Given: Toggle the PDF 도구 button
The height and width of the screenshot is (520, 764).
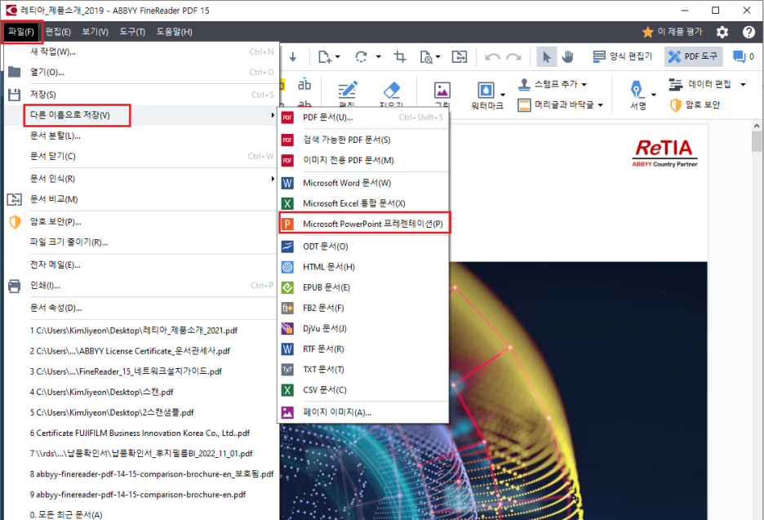Looking at the screenshot, I should (x=692, y=56).
